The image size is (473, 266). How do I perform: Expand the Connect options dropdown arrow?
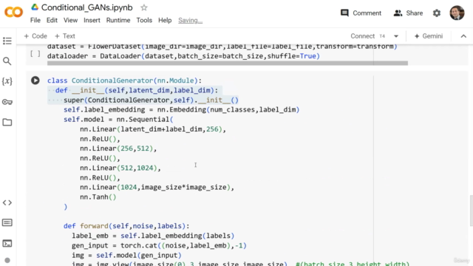(x=396, y=36)
